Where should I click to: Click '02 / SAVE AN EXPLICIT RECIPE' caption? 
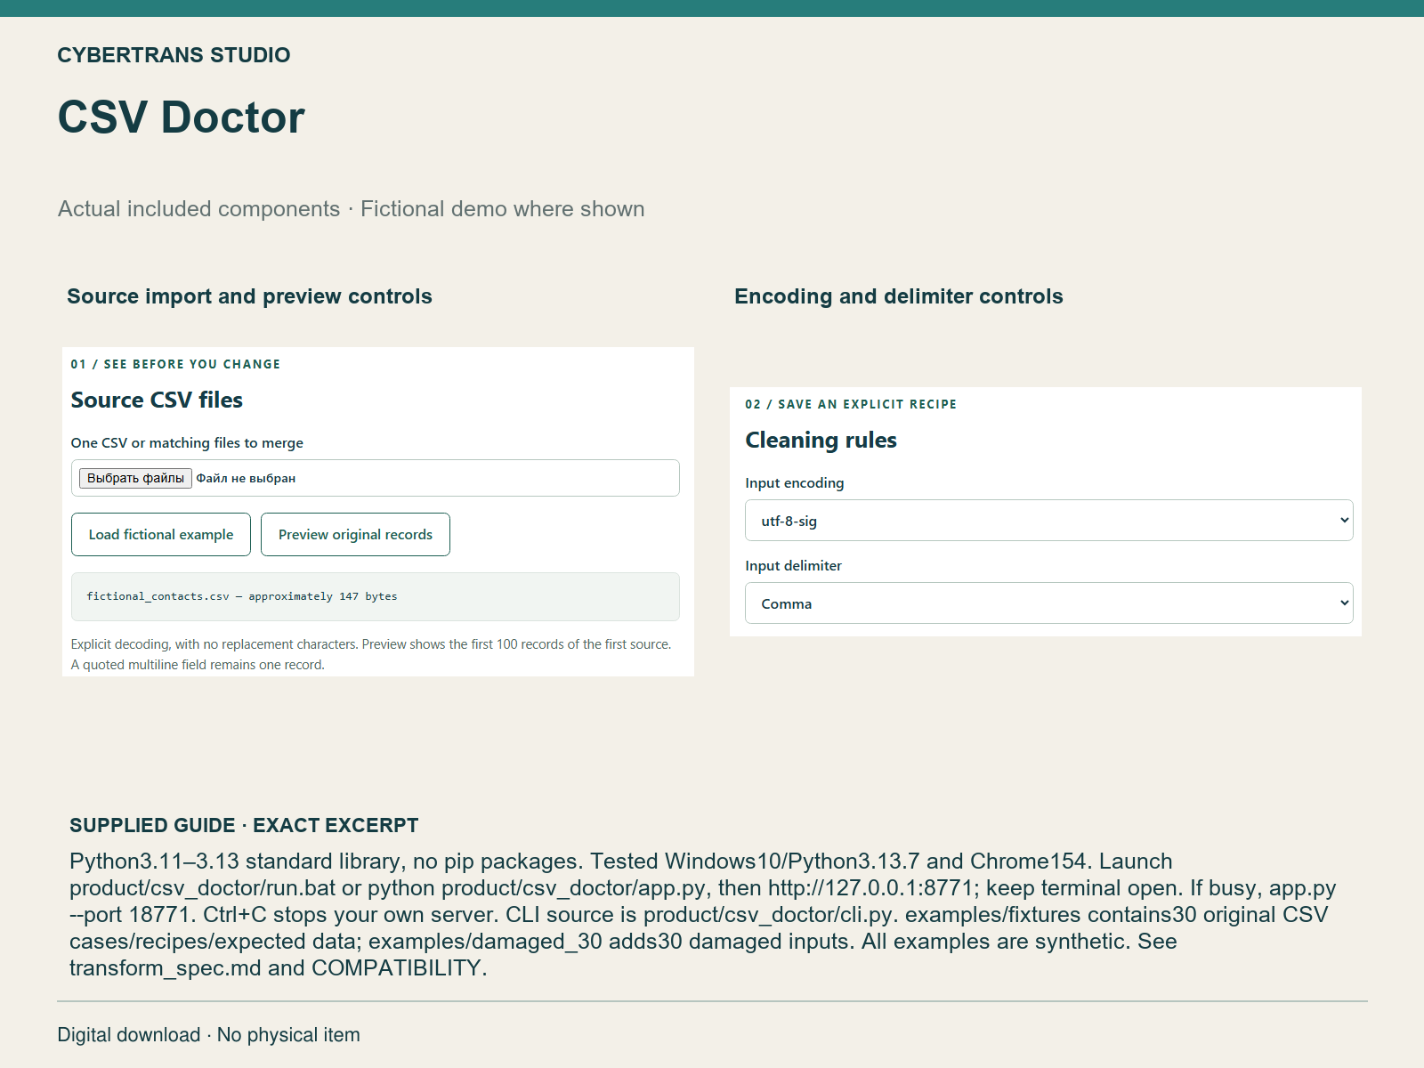[851, 404]
